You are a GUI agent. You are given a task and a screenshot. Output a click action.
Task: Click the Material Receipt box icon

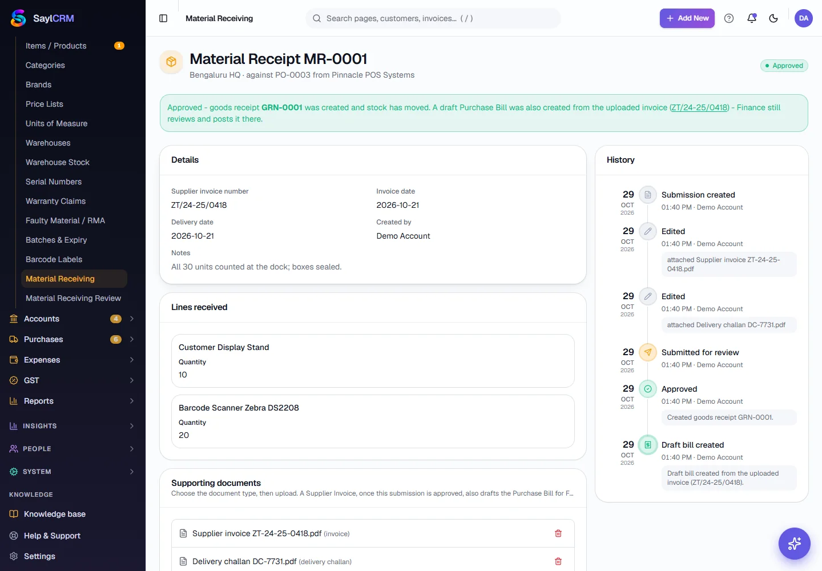171,62
